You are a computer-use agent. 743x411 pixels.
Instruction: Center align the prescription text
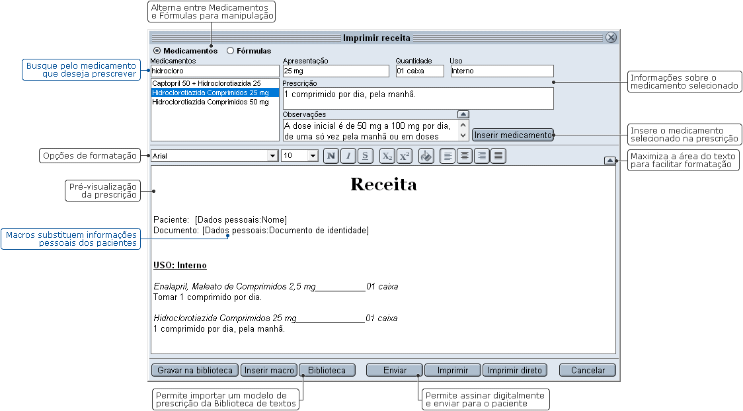[x=465, y=156]
